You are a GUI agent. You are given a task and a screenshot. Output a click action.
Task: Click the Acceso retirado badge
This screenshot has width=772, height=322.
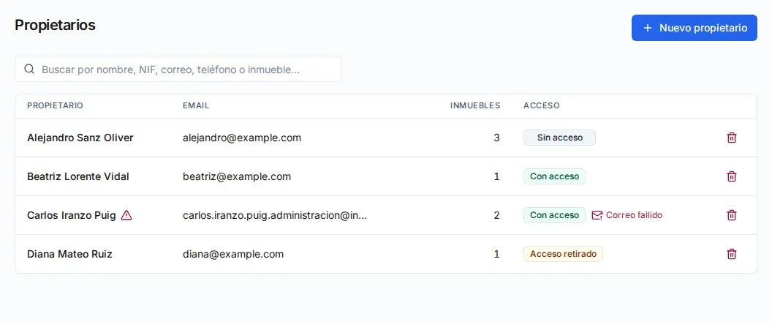(x=563, y=254)
